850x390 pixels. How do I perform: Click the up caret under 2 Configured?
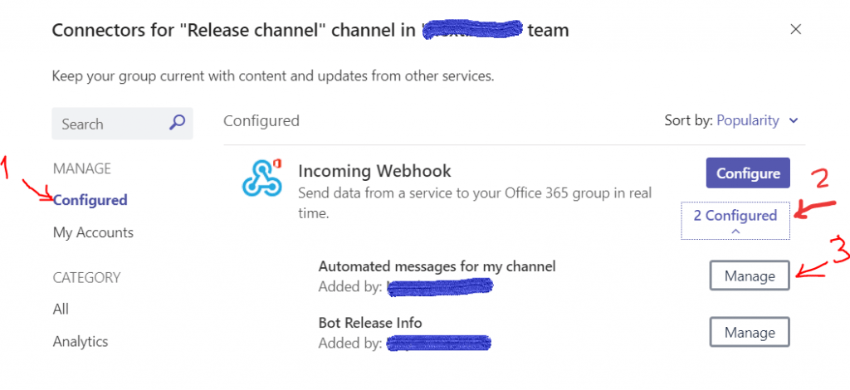point(735,232)
